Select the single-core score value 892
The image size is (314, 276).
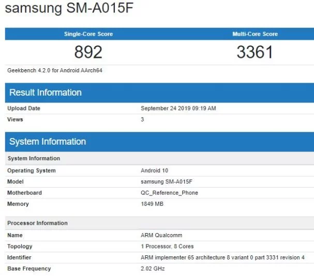[88, 52]
